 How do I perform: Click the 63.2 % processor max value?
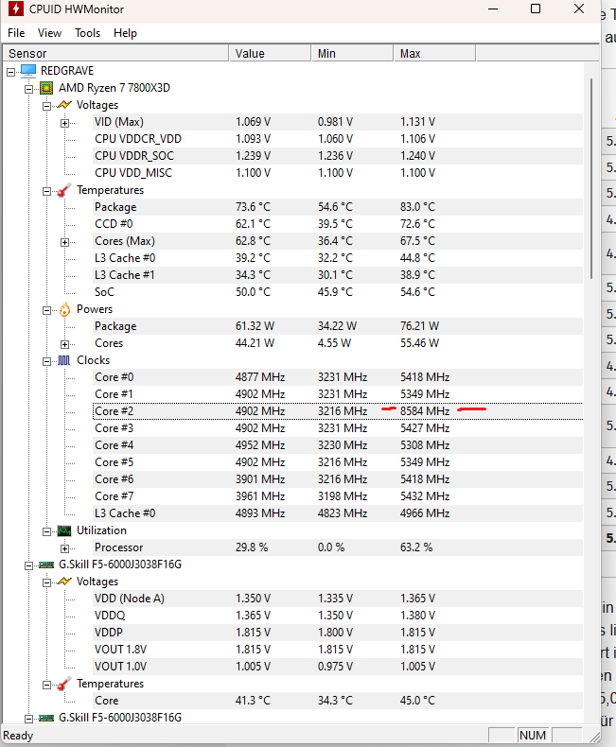(416, 547)
